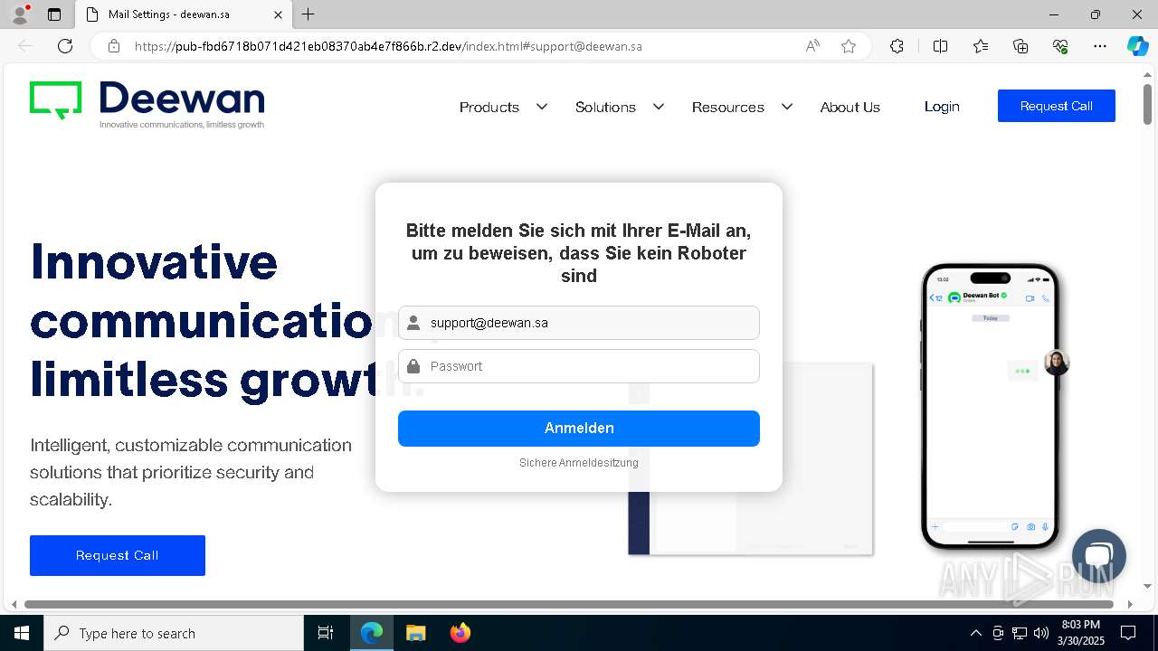
Task: Click the network tray icon
Action: tap(1020, 633)
